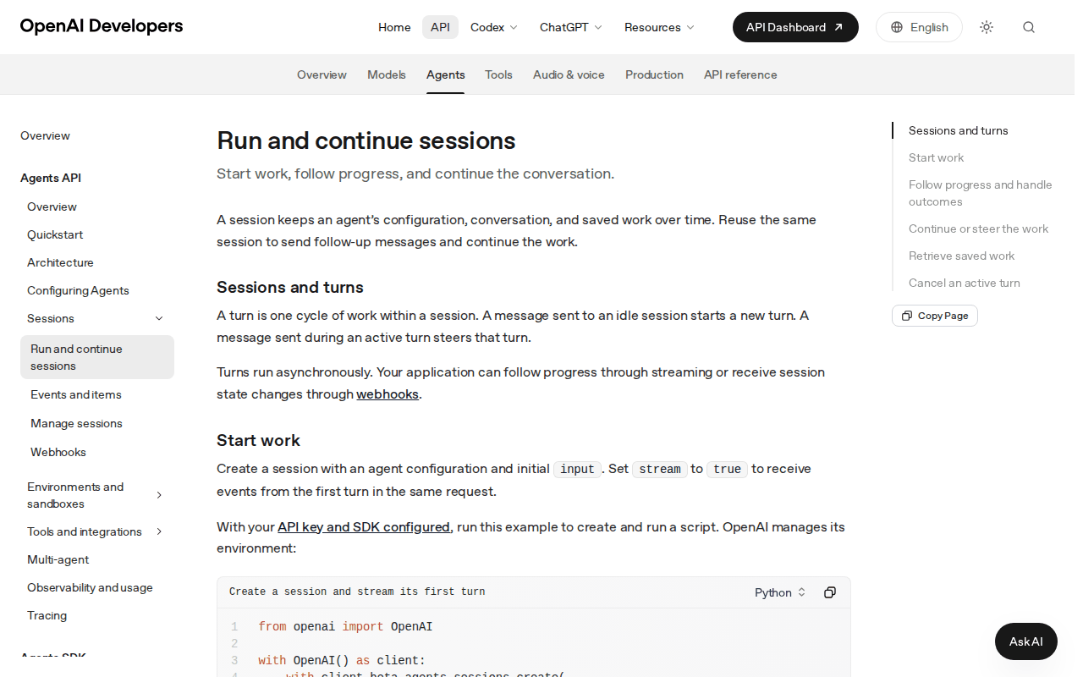The height and width of the screenshot is (677, 1083).
Task: Expand the Codex dropdown menu
Action: 494,27
